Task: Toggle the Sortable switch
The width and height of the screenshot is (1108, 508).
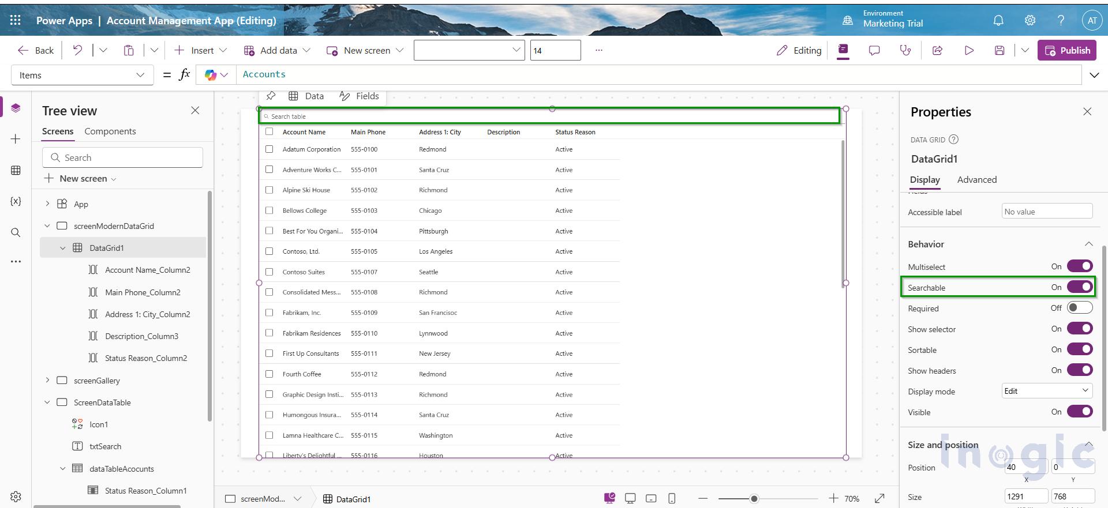Action: click(1079, 349)
